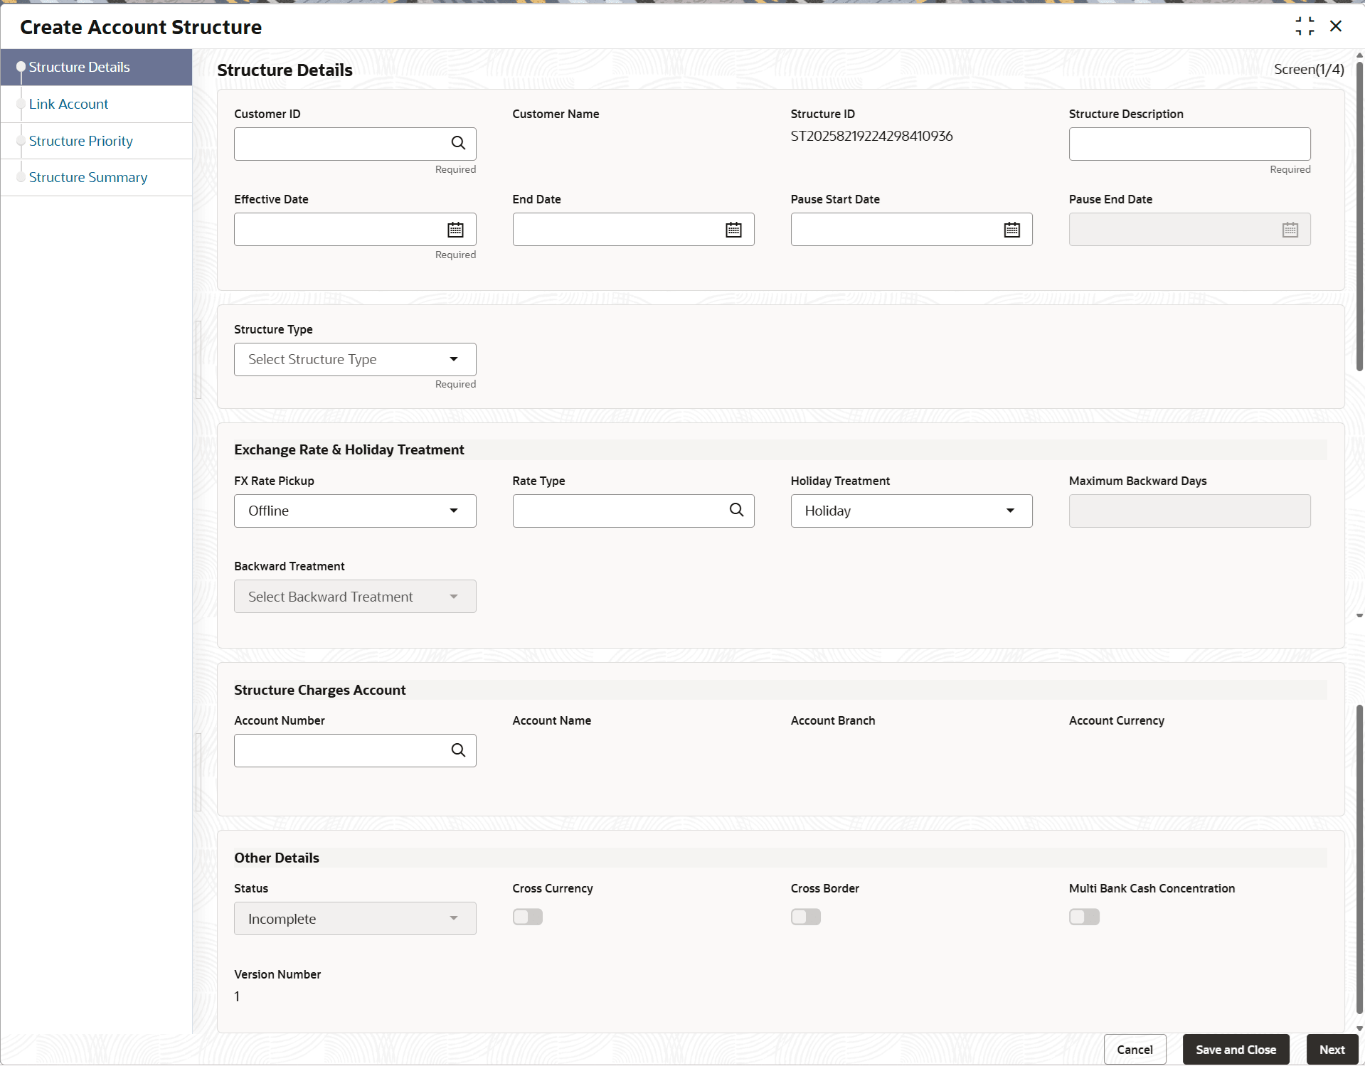Click the collapse window icon in title bar
1365x1066 pixels.
tap(1305, 26)
